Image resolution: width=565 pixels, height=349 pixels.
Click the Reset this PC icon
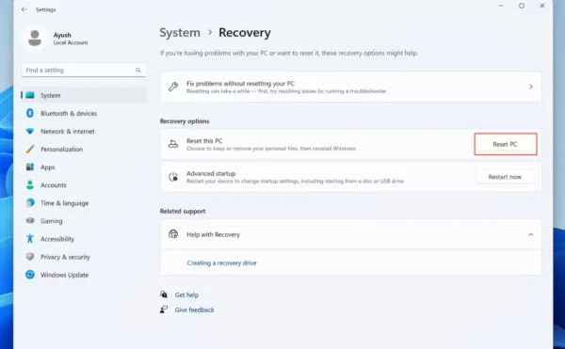(x=173, y=144)
